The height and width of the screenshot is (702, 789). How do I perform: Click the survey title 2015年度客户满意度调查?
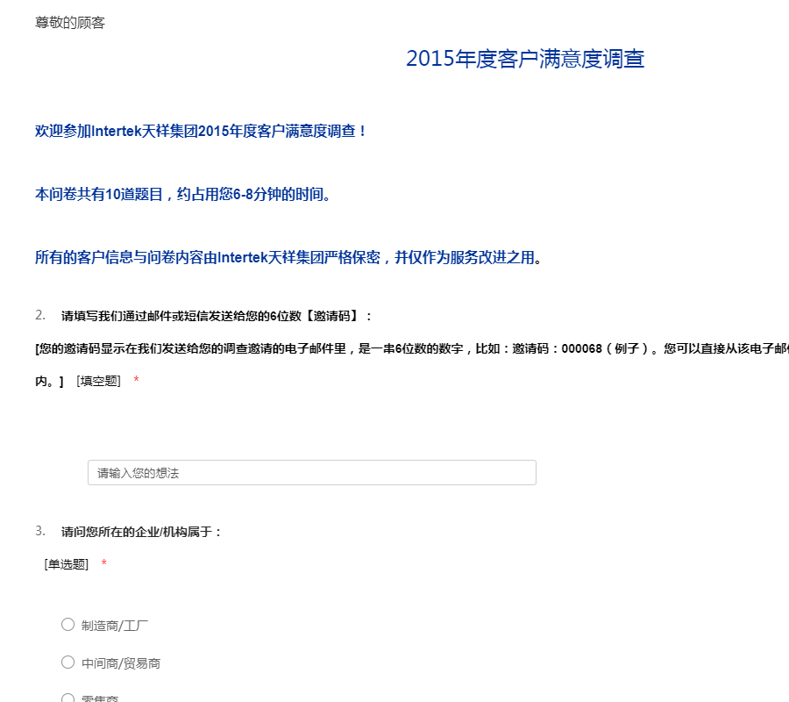(x=524, y=59)
